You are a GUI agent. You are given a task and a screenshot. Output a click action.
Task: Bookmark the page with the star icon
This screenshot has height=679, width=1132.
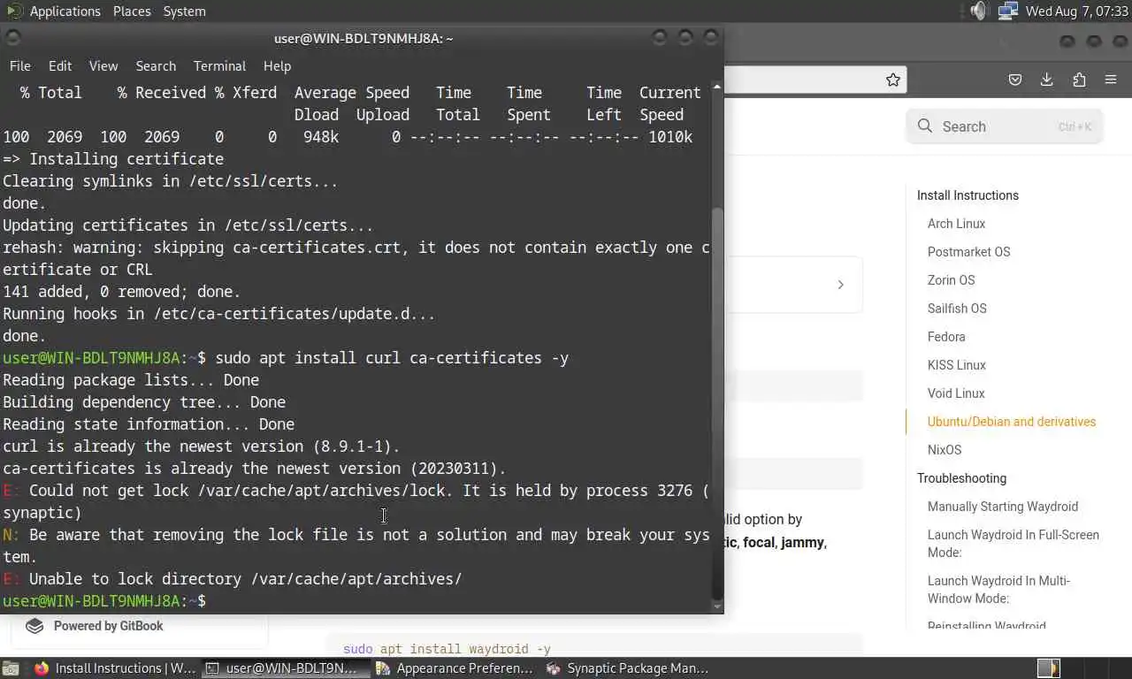tap(893, 80)
